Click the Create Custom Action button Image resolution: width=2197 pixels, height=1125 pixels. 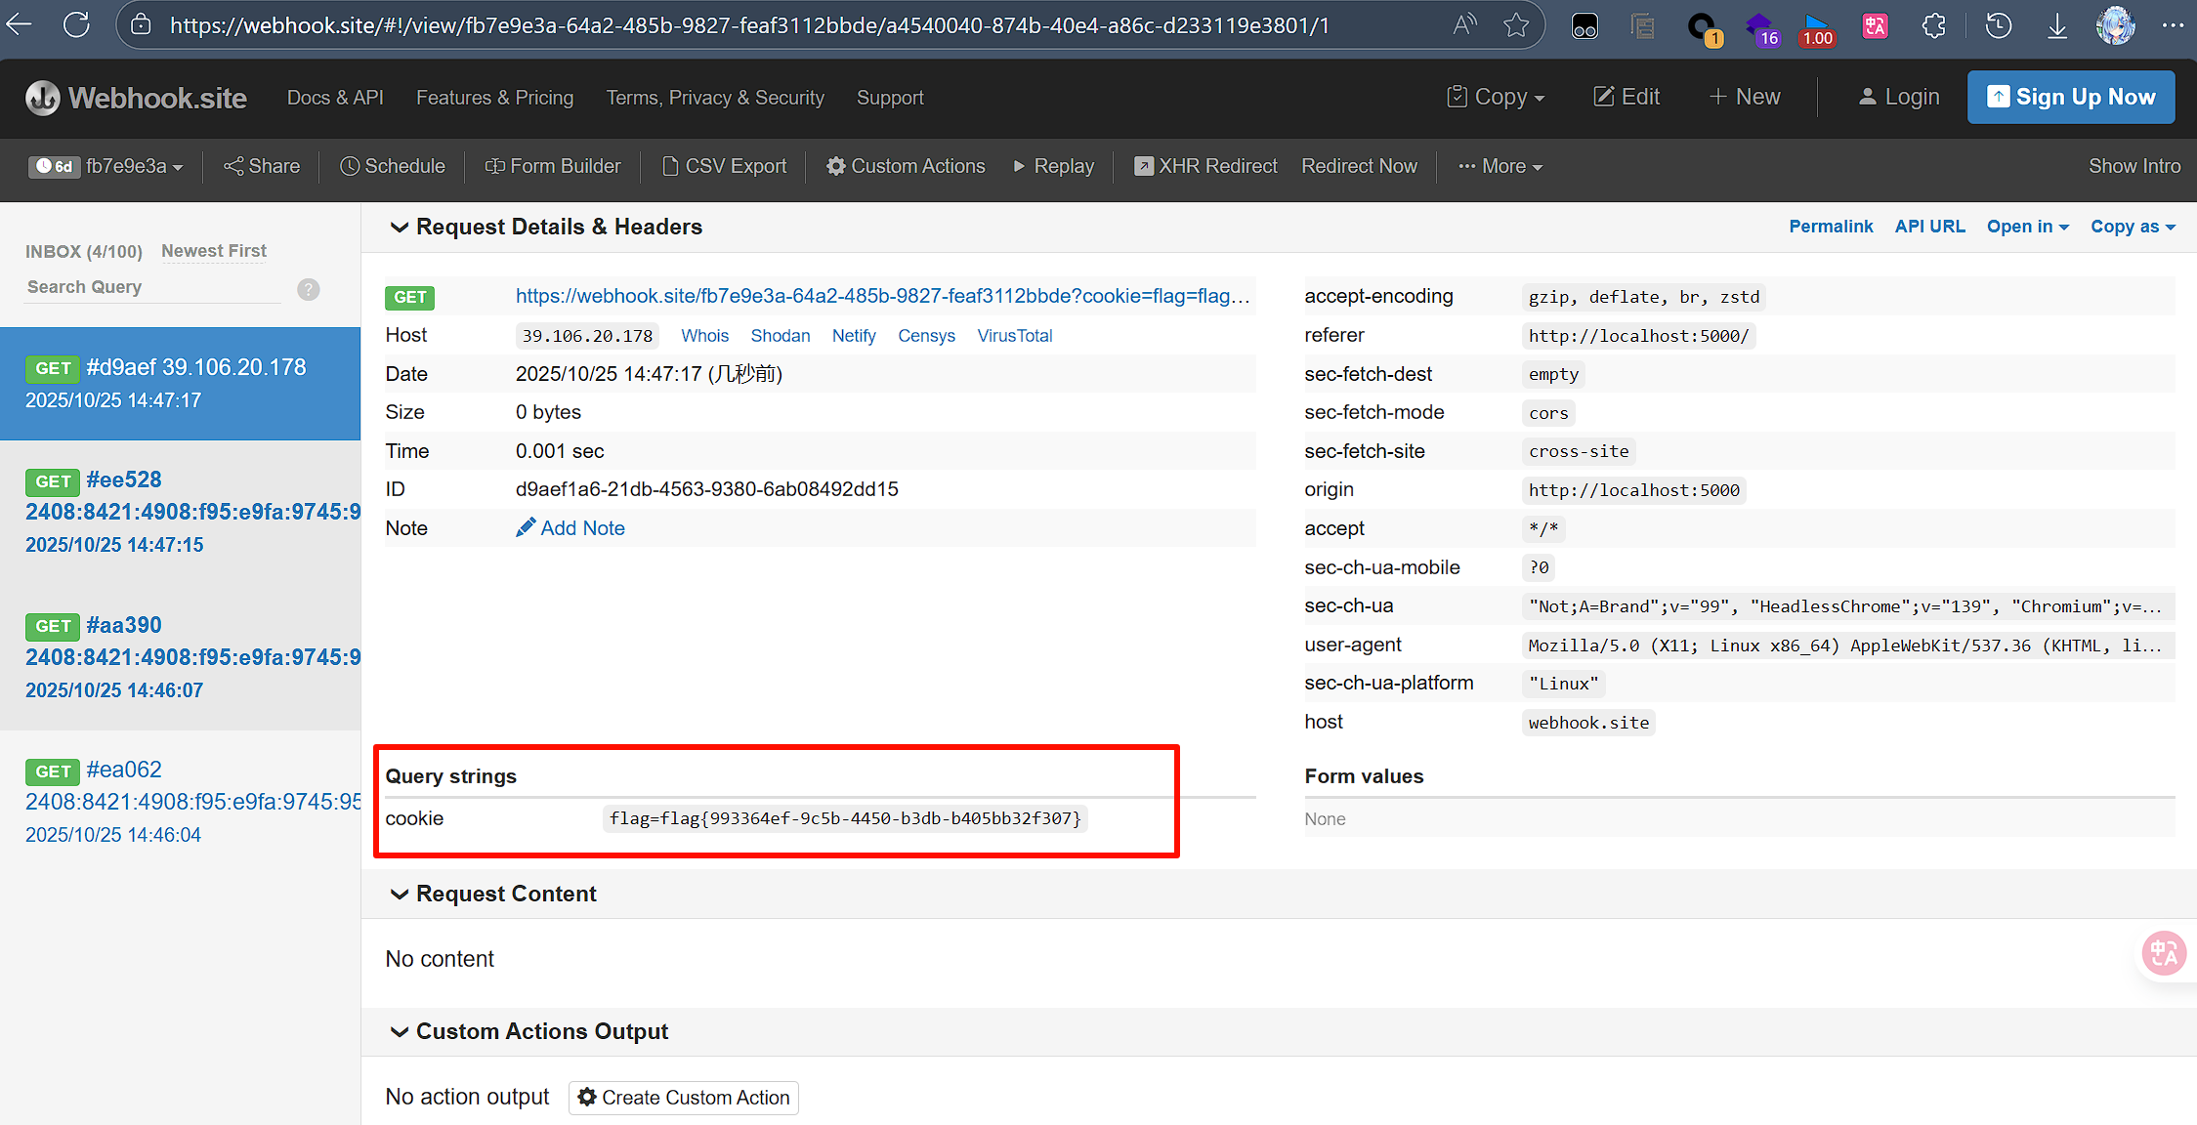pos(684,1098)
